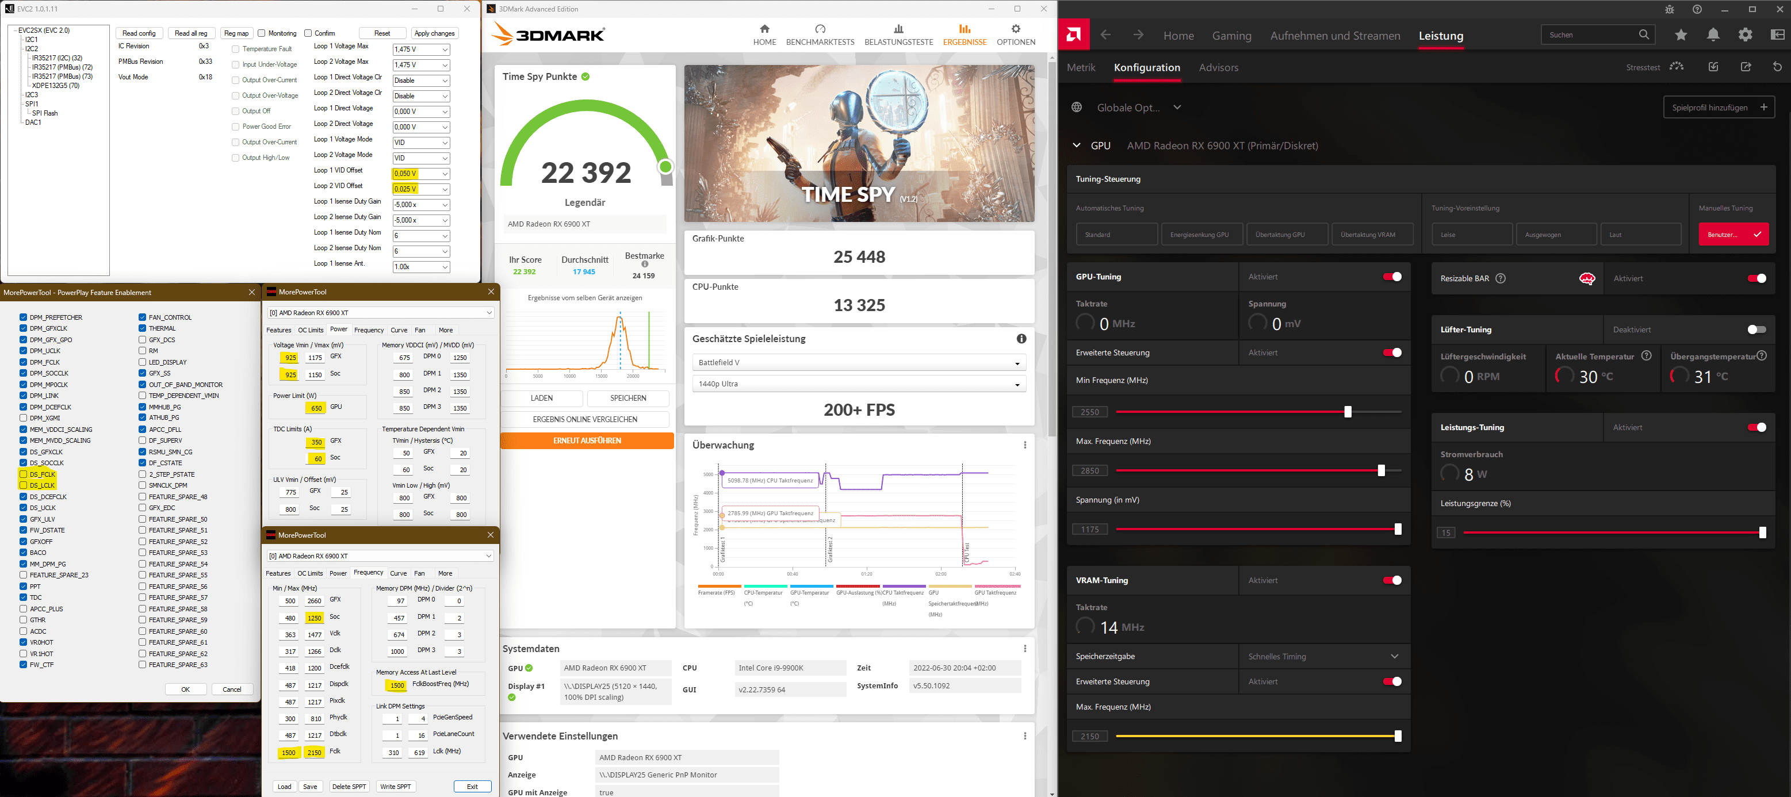Open Systemdaten three-dot menu
The height and width of the screenshot is (797, 1791).
tap(1025, 648)
